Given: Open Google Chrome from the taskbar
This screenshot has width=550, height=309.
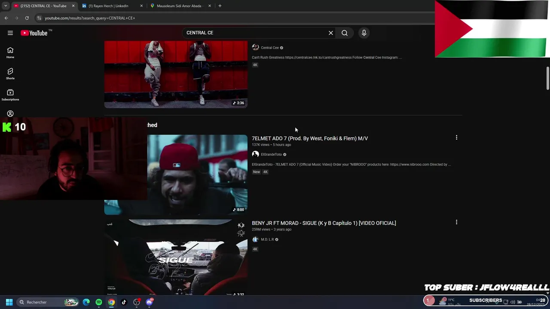Looking at the screenshot, I should coord(111,302).
